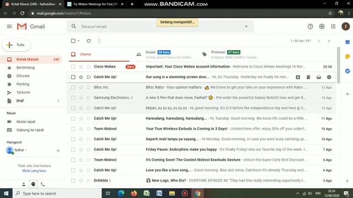Open the Hangouts phone calls icon
353x198 pixels.
pos(43,184)
